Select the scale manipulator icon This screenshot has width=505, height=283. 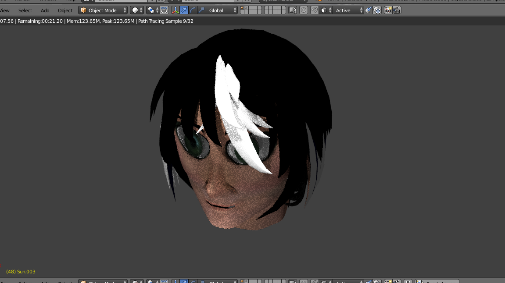(201, 10)
